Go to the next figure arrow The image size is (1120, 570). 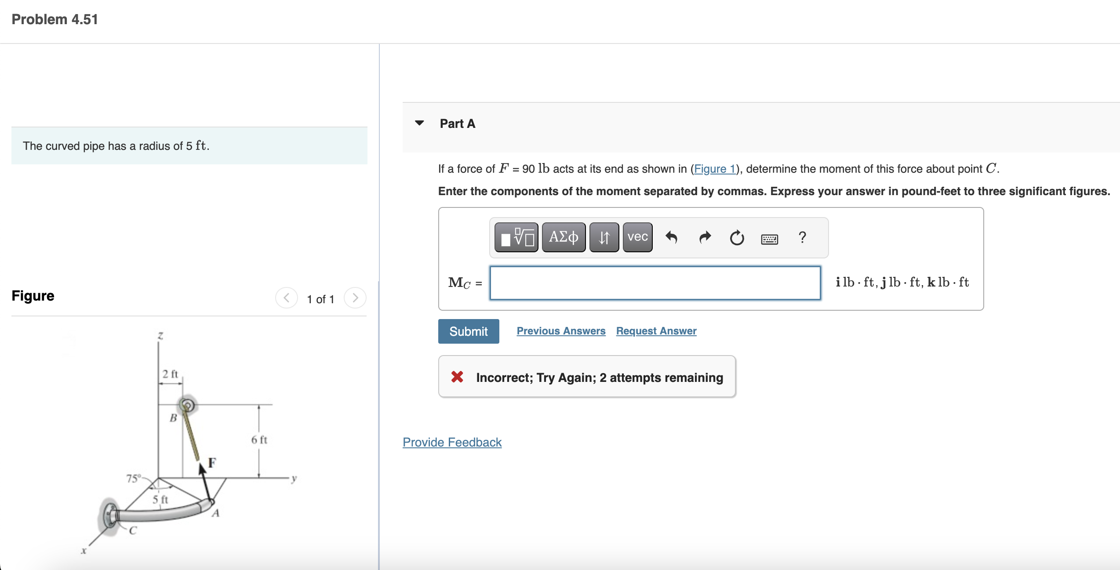point(355,298)
